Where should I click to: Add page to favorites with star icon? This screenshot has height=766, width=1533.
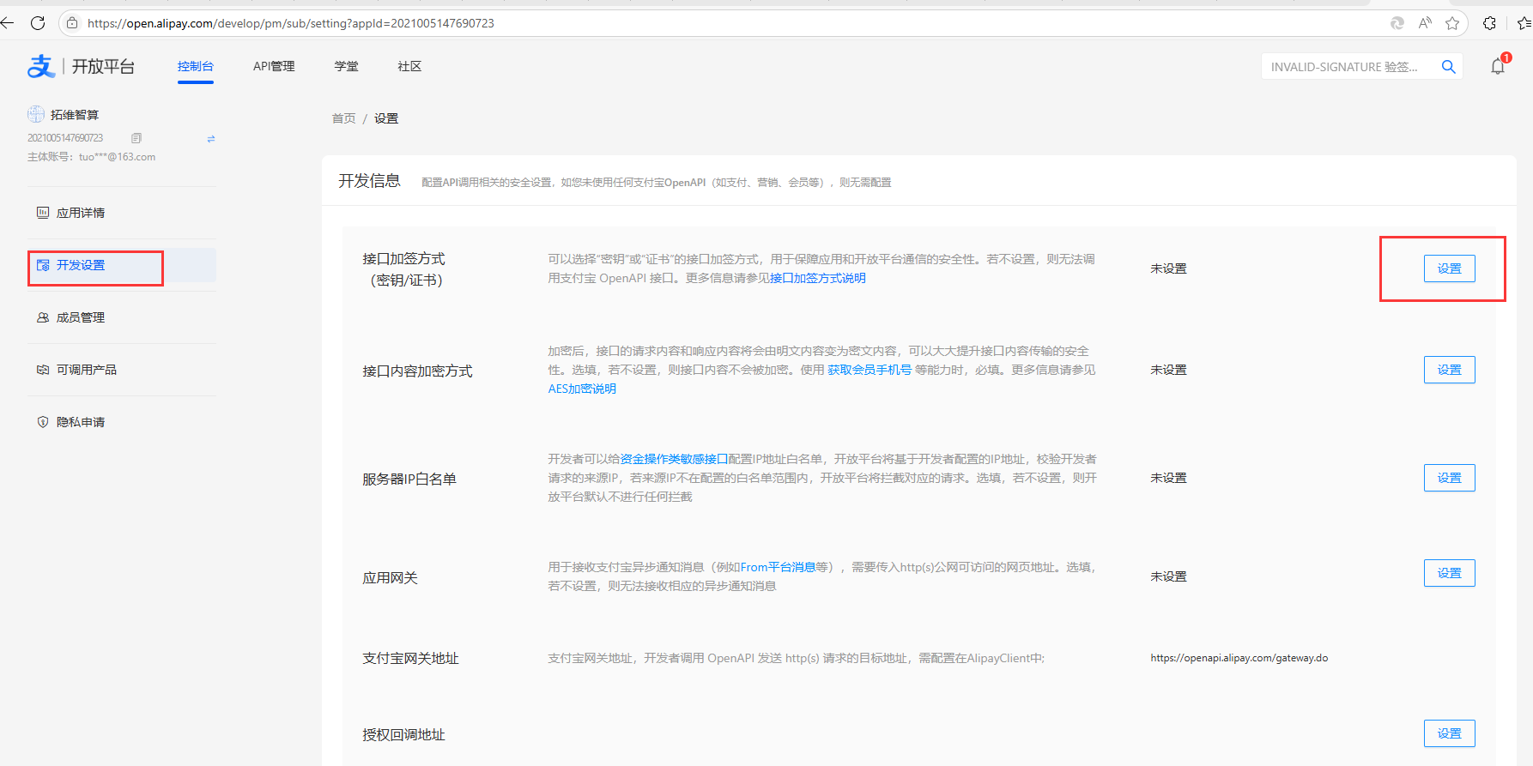click(x=1452, y=23)
